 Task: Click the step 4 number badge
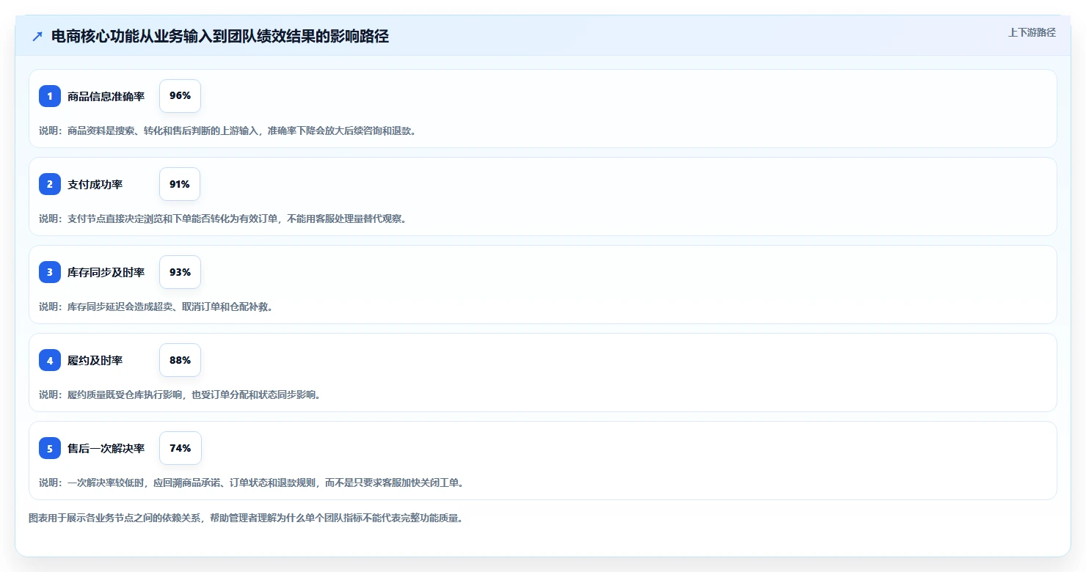click(50, 360)
